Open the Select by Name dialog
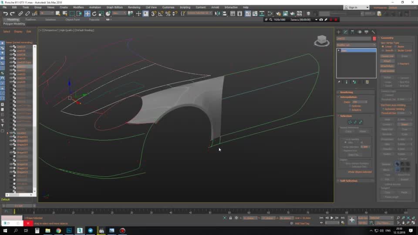Image resolution: width=418 pixels, height=235 pixels. [65, 13]
